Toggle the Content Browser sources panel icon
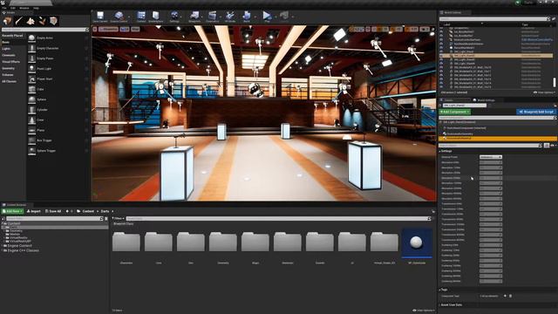Image resolution: width=558 pixels, height=314 pixels. click(x=3, y=219)
